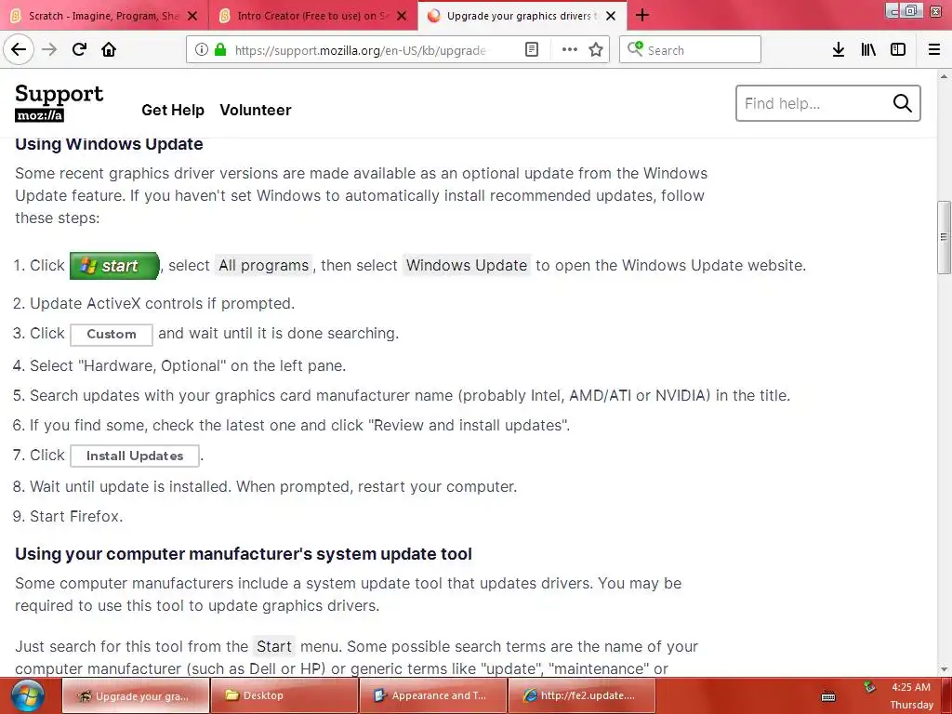The height and width of the screenshot is (714, 952).
Task: Open Upgrade your gra... taskbar item
Action: pos(136,695)
